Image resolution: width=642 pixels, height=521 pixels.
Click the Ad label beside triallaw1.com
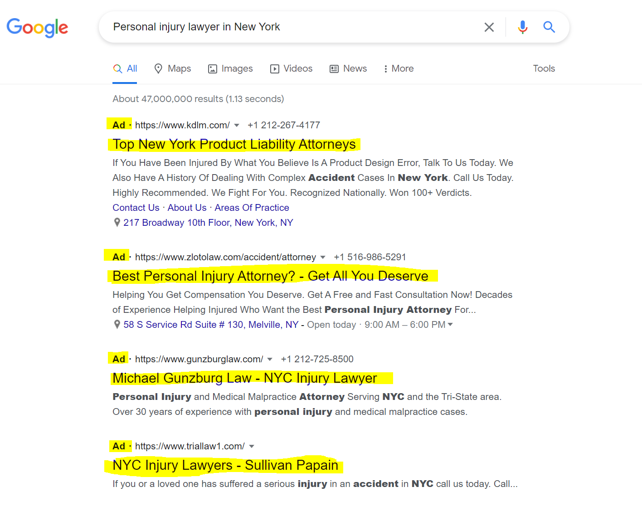click(119, 446)
